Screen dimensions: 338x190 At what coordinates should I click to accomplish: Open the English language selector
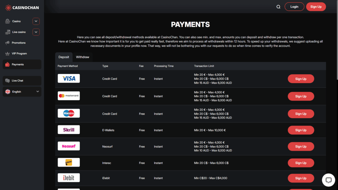pyautogui.click(x=21, y=91)
